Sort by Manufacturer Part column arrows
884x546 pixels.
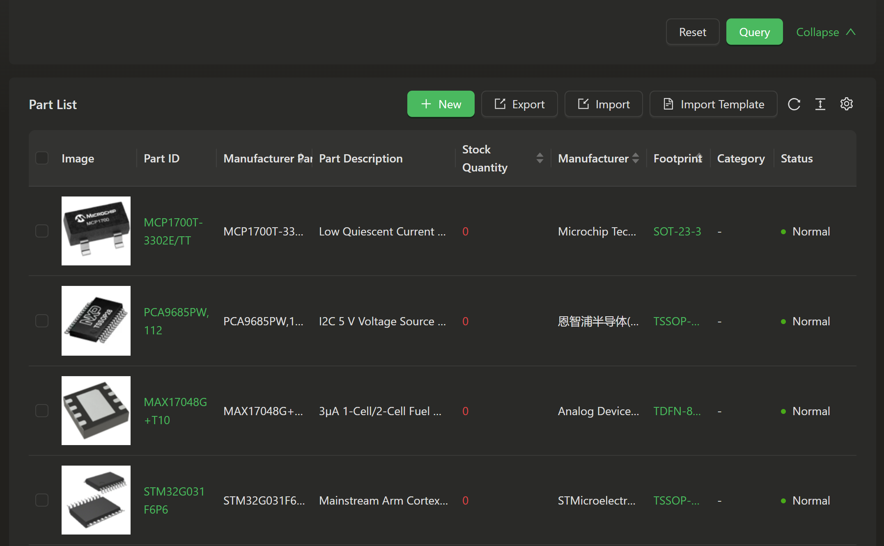point(302,158)
